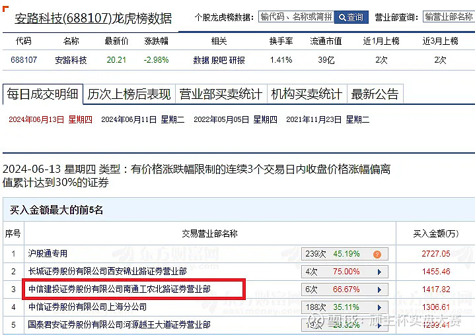Open 中信证券股份有限公司上海分公司 link
The image size is (475, 335).
point(88,307)
